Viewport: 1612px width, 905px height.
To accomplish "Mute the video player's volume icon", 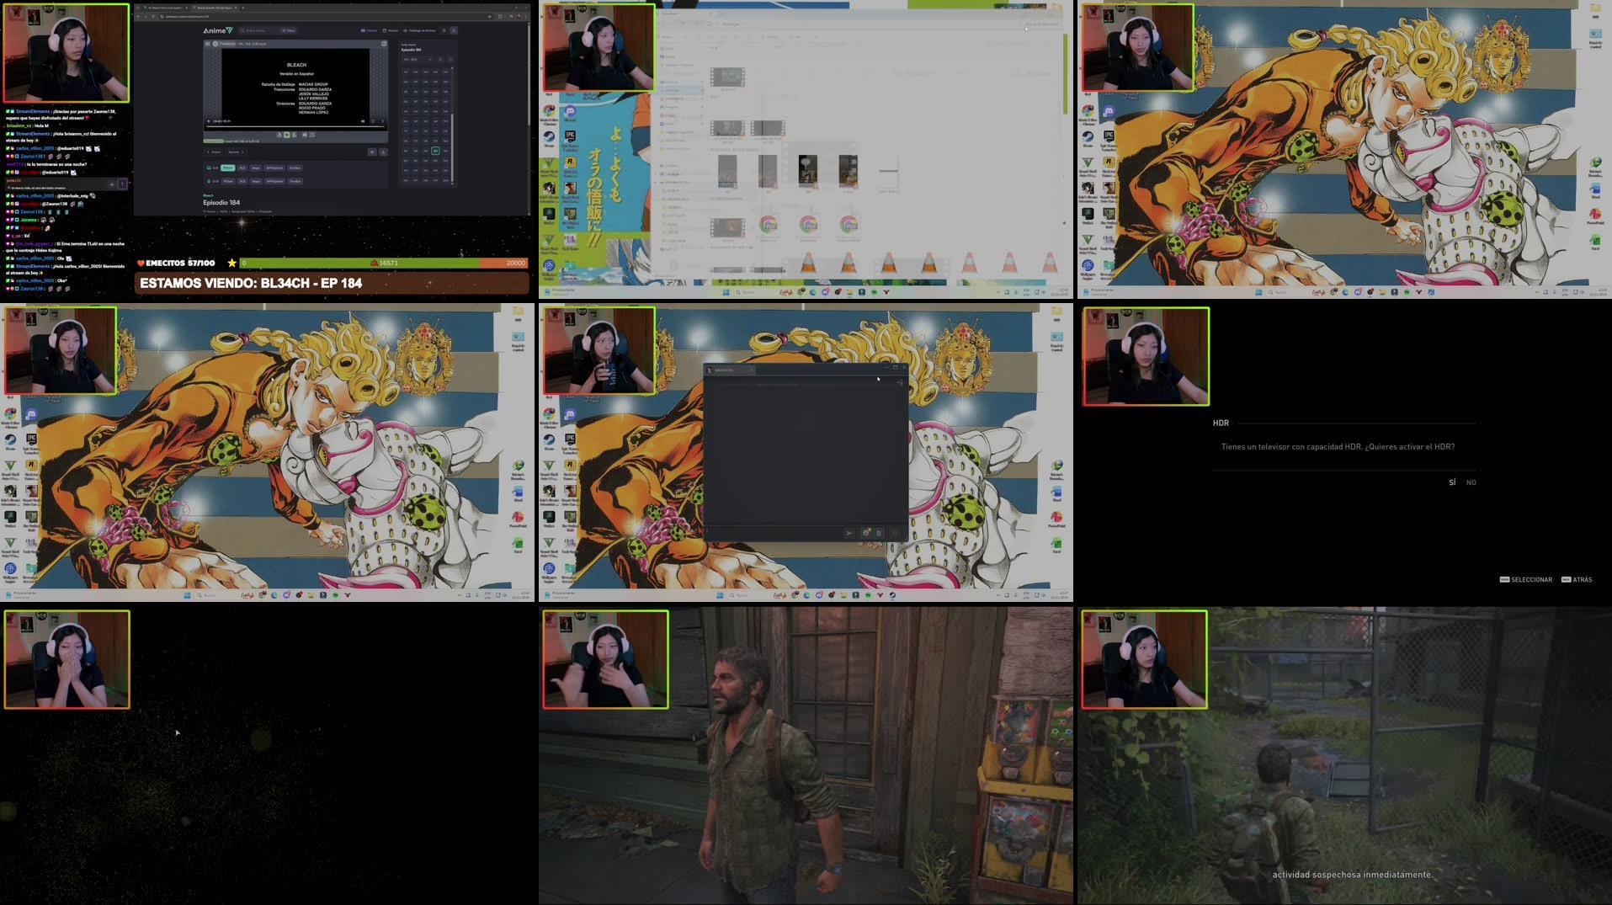I will click(x=363, y=121).
